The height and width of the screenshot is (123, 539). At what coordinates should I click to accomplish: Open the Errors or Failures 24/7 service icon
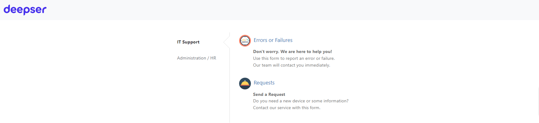pos(245,41)
